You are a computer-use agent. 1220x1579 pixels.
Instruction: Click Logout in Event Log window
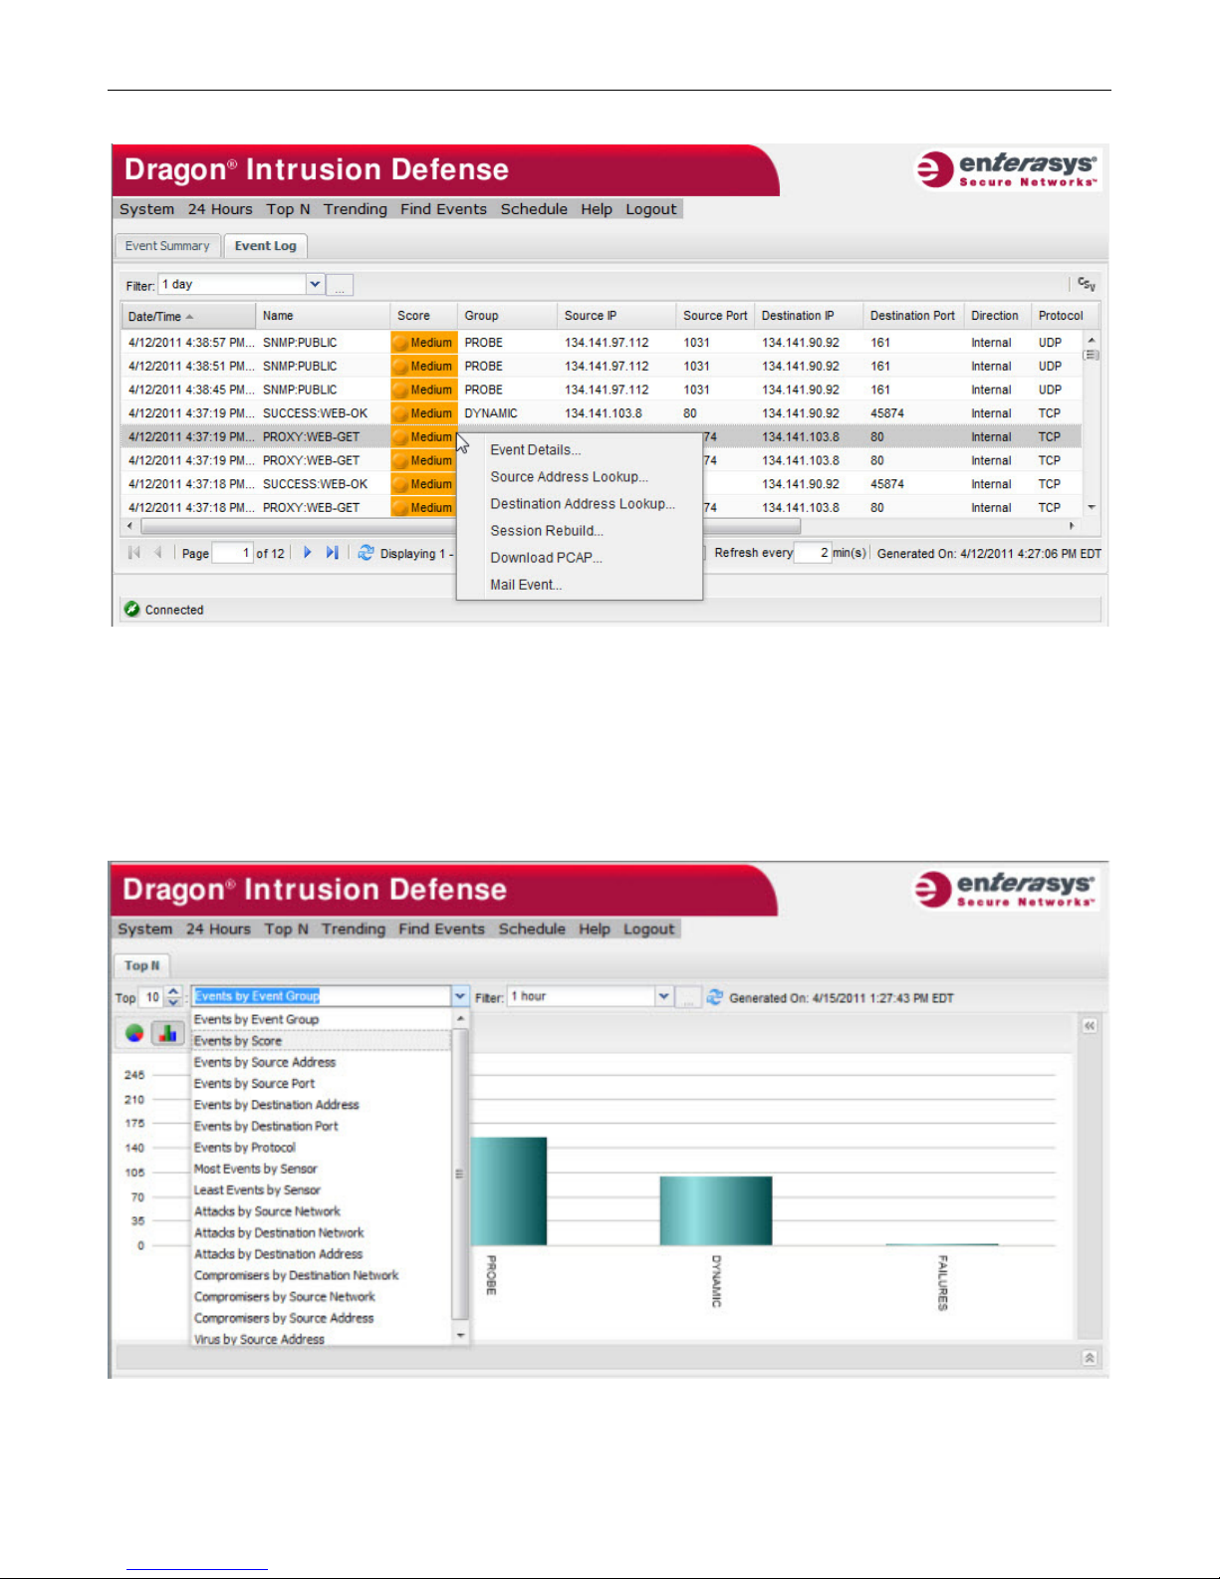651,209
